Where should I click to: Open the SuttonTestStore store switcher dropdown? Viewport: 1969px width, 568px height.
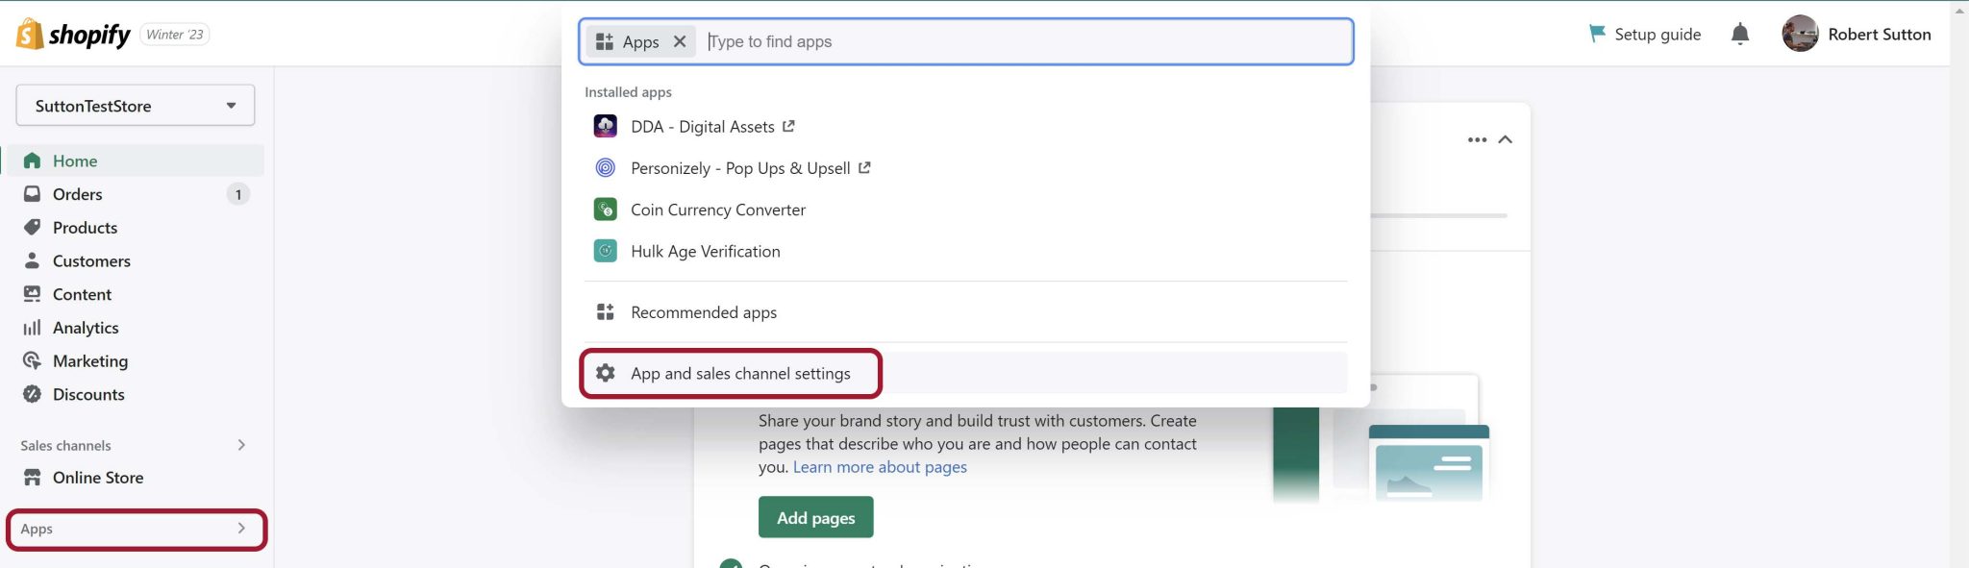(x=136, y=106)
